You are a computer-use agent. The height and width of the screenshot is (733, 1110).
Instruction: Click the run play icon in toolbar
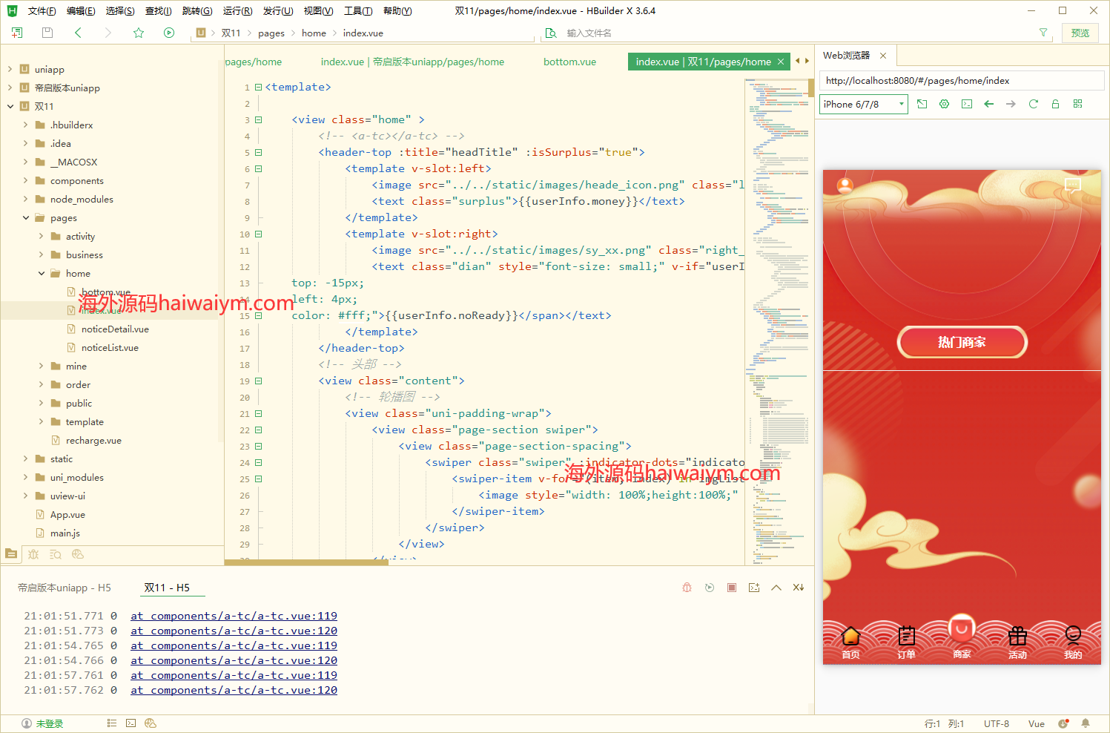[x=169, y=33]
